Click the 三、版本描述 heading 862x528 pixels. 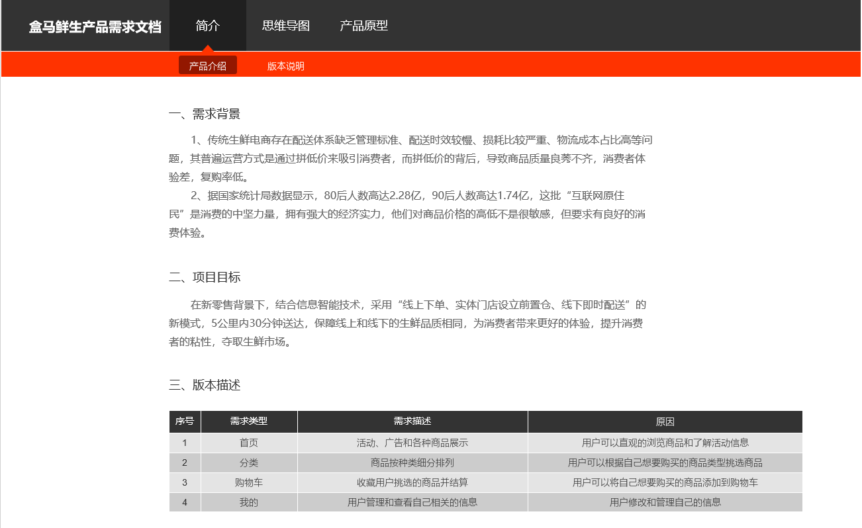pyautogui.click(x=205, y=385)
